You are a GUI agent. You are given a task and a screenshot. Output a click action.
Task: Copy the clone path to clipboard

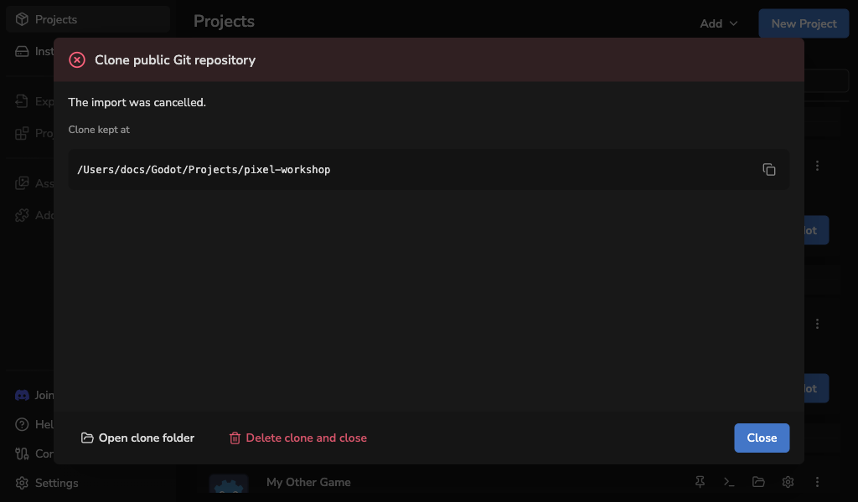(x=769, y=169)
